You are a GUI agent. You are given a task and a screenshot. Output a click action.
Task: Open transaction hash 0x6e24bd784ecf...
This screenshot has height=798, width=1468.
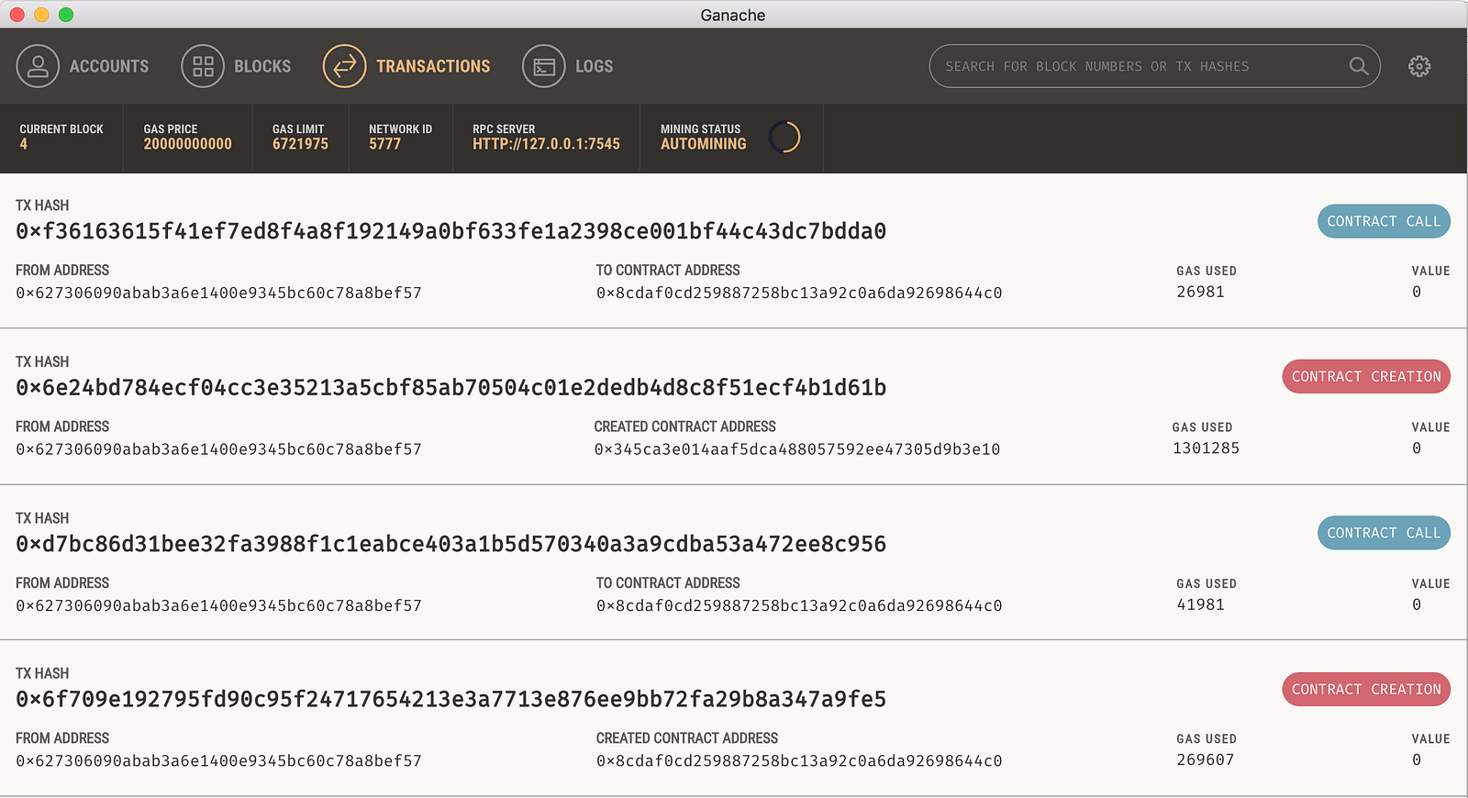pos(451,388)
